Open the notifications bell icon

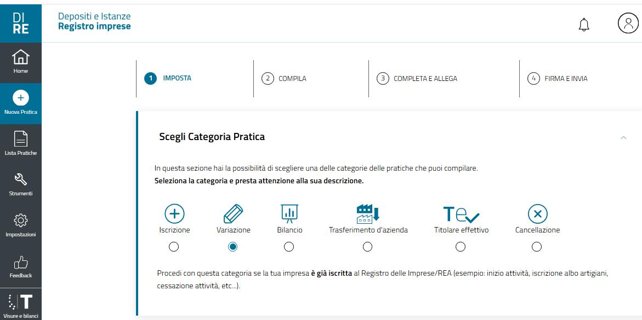pyautogui.click(x=584, y=24)
